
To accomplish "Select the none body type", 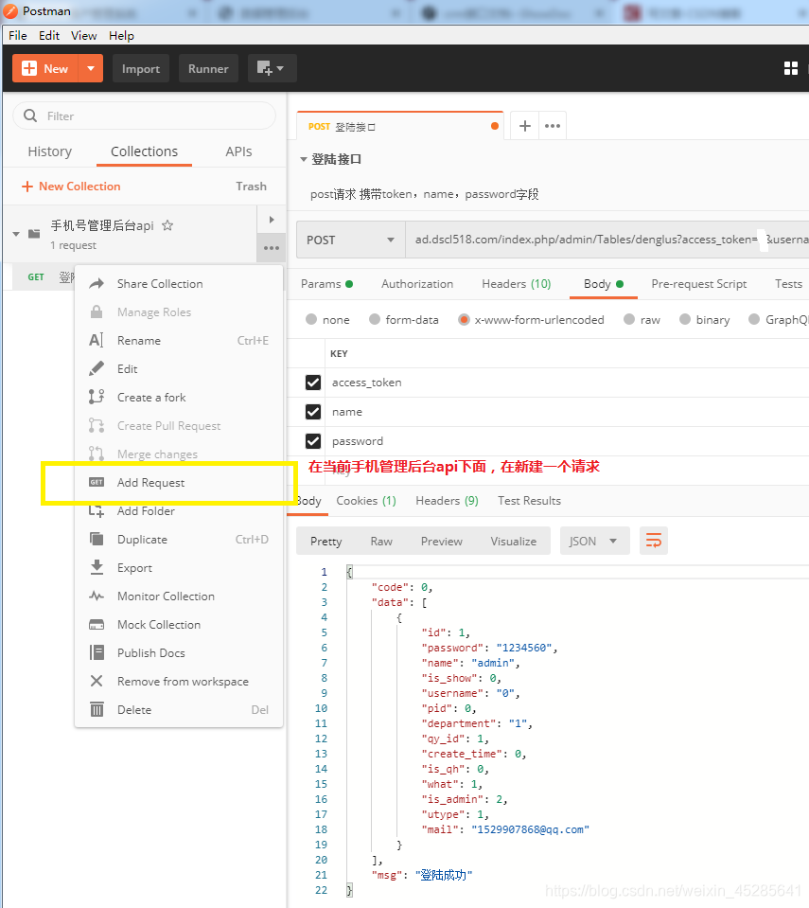I will [x=311, y=320].
